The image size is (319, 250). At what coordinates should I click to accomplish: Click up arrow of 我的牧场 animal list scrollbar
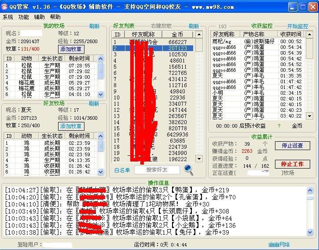pos(100,59)
